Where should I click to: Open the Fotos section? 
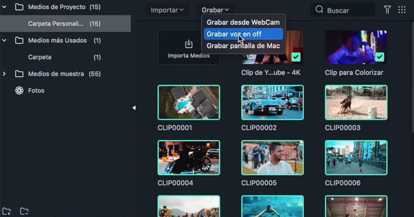65,91
